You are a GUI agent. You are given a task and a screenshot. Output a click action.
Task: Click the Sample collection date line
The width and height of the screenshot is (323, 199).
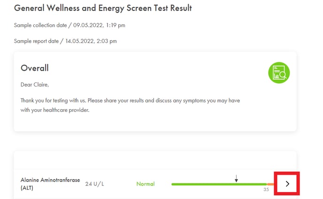(69, 25)
